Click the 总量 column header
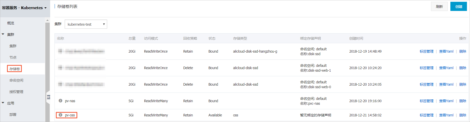 [x=132, y=38]
